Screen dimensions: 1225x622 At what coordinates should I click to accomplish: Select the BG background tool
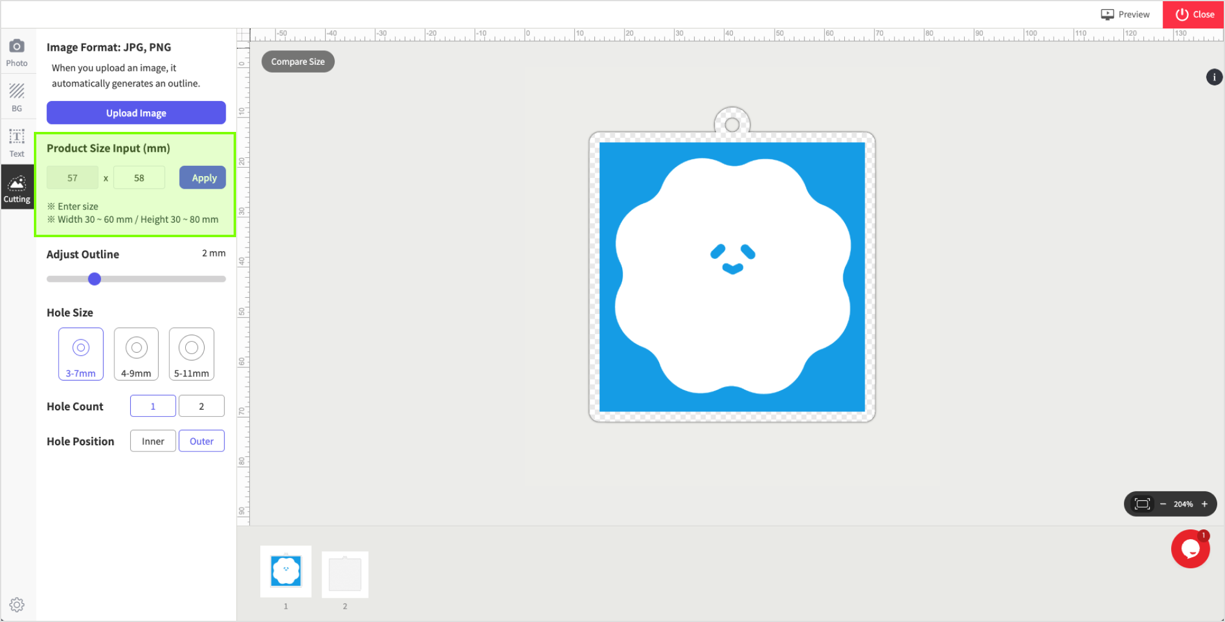click(x=17, y=97)
